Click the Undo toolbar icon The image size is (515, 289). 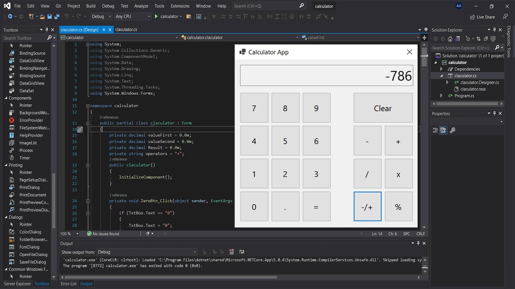tap(67, 16)
